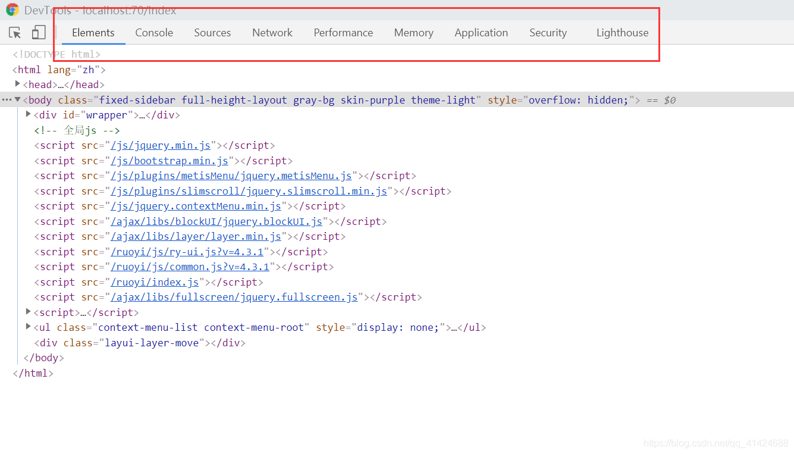Switch to the Console tab

pos(153,33)
